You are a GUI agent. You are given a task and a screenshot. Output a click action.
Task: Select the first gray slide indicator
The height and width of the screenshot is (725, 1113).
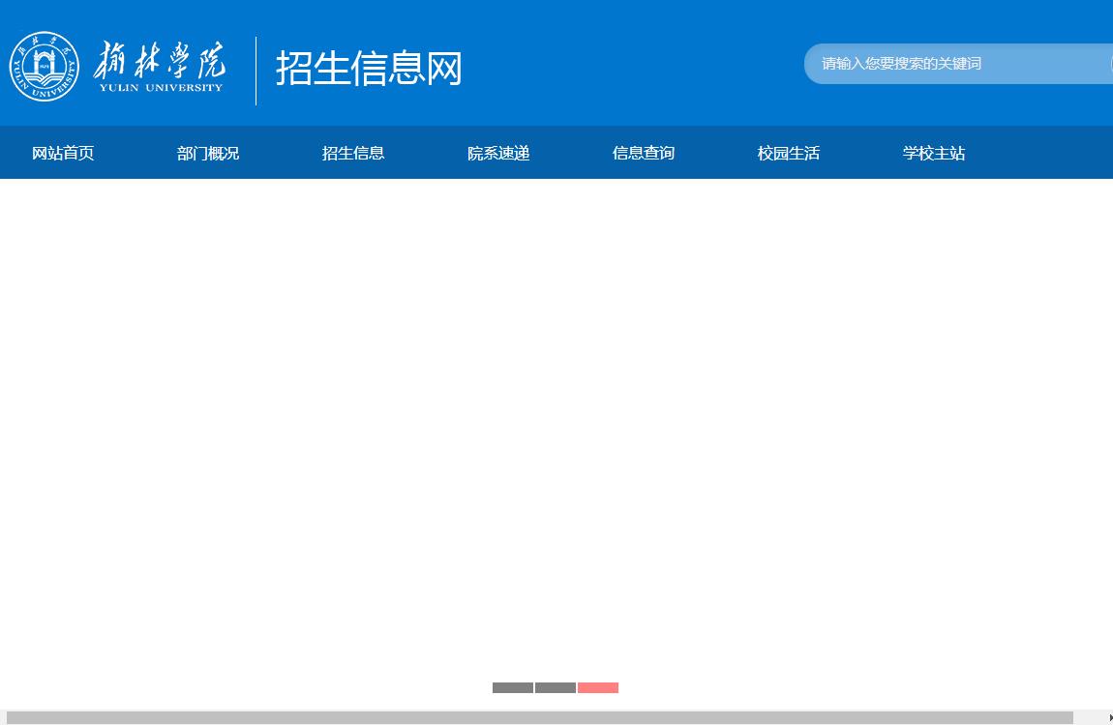coord(513,687)
